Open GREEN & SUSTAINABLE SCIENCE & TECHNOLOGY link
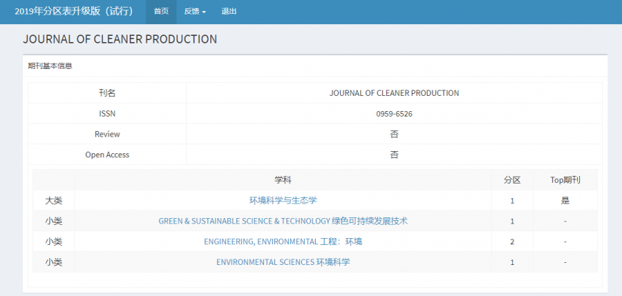 pyautogui.click(x=283, y=221)
